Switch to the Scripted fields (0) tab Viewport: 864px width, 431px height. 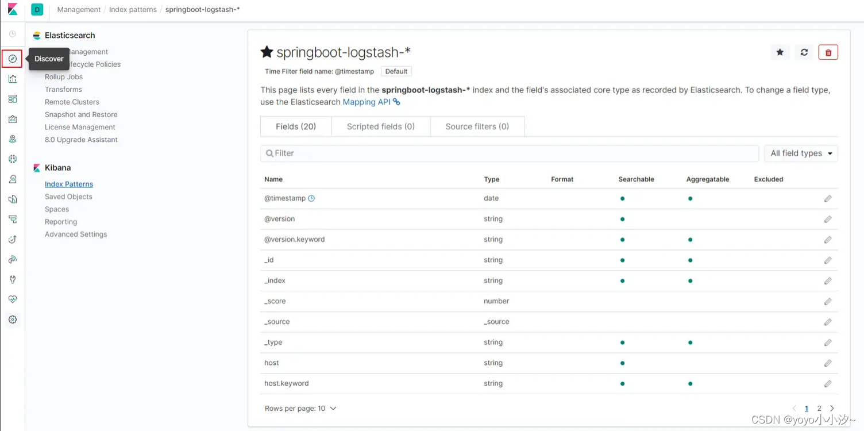tap(381, 126)
